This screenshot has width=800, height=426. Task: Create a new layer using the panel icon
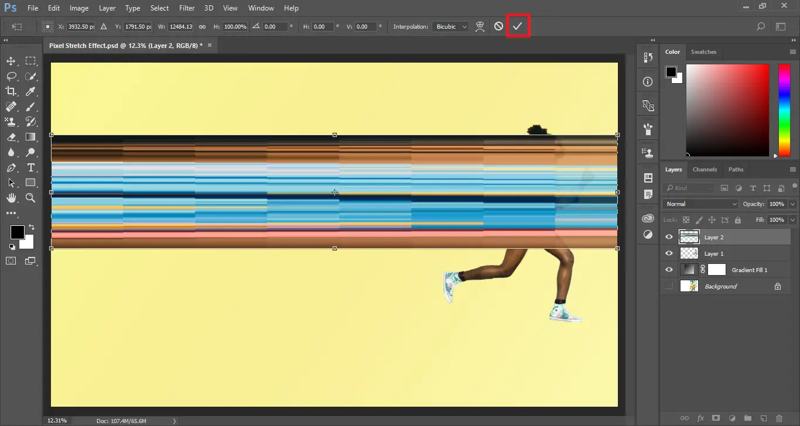coord(764,418)
